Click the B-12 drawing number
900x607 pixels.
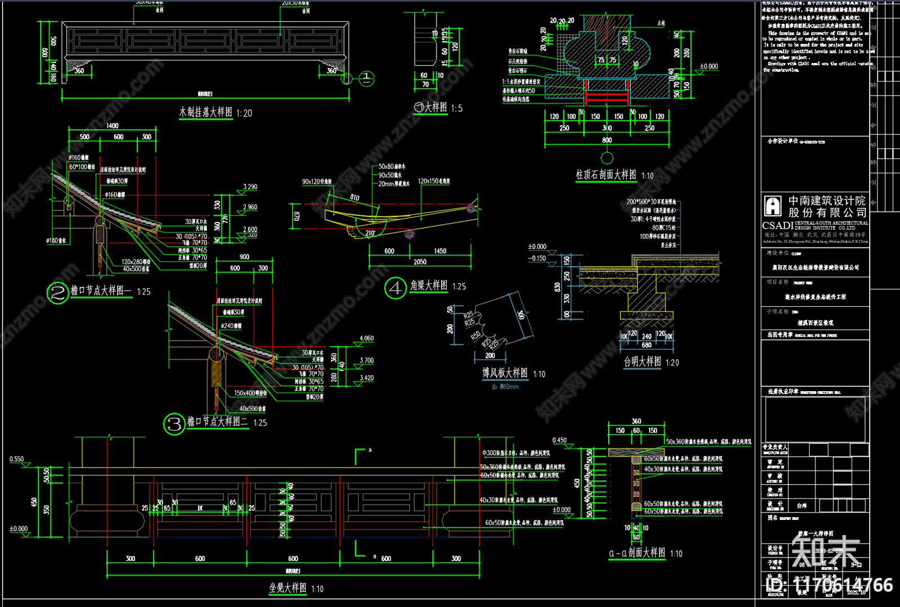[856, 565]
